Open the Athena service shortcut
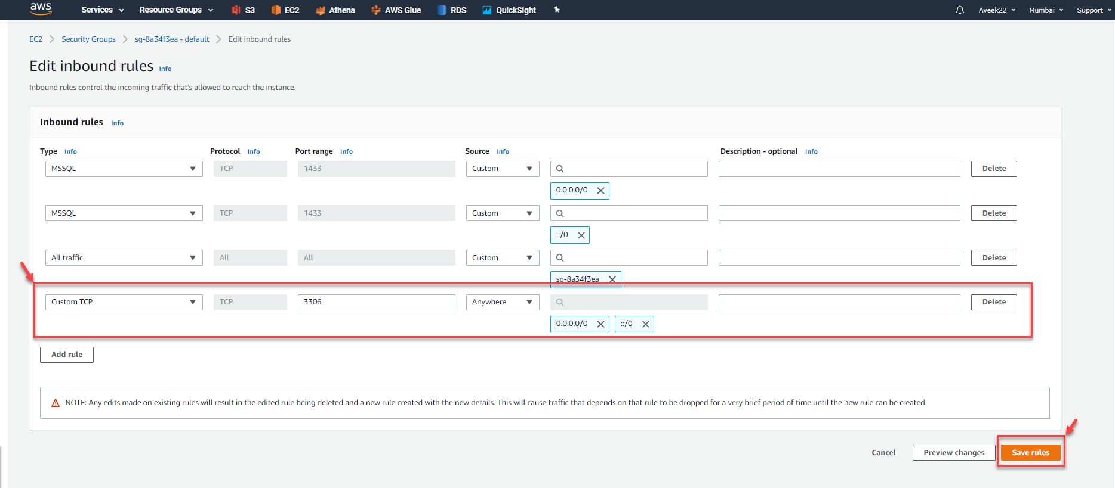The height and width of the screenshot is (488, 1115). click(x=335, y=10)
